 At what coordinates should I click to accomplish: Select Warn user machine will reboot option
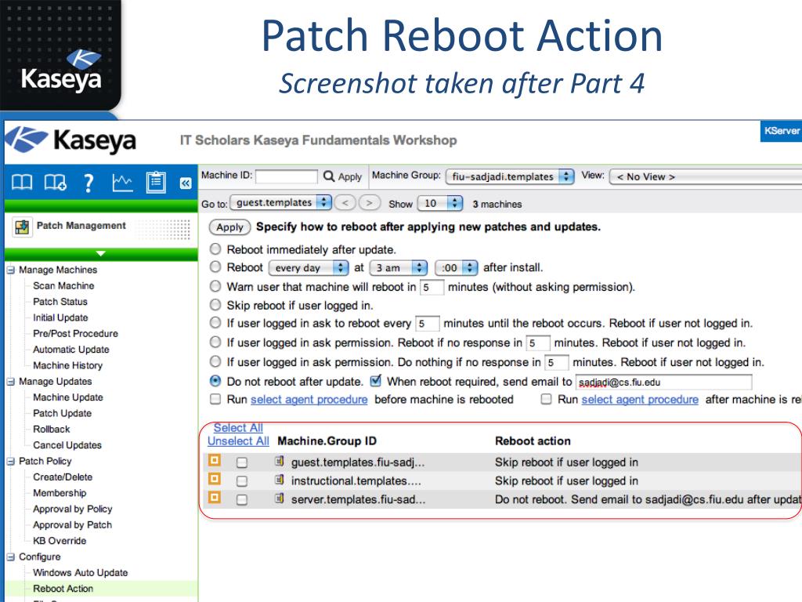tap(215, 286)
